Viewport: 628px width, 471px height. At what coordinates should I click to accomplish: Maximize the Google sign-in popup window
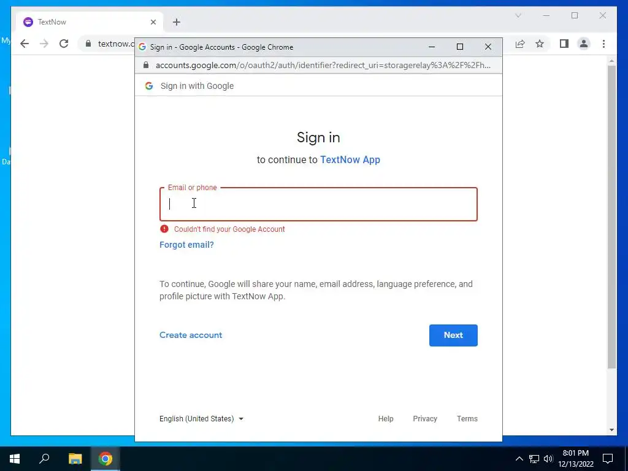(460, 47)
